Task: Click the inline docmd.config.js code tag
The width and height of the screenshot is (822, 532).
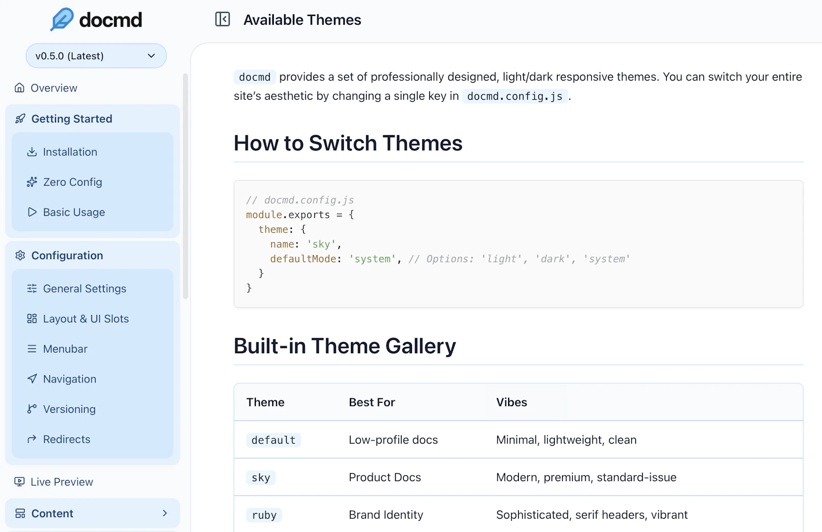Action: tap(515, 96)
